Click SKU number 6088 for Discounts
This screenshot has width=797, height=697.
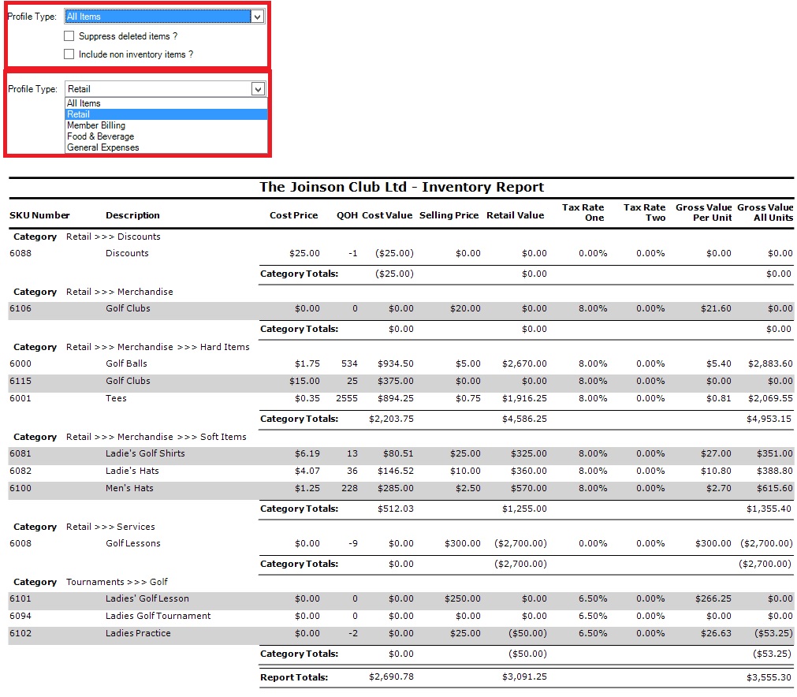click(x=20, y=253)
